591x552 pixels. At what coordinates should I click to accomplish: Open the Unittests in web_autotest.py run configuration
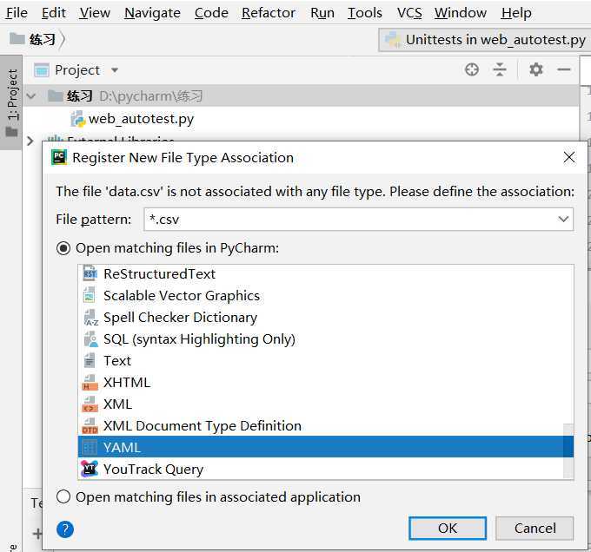pos(484,40)
